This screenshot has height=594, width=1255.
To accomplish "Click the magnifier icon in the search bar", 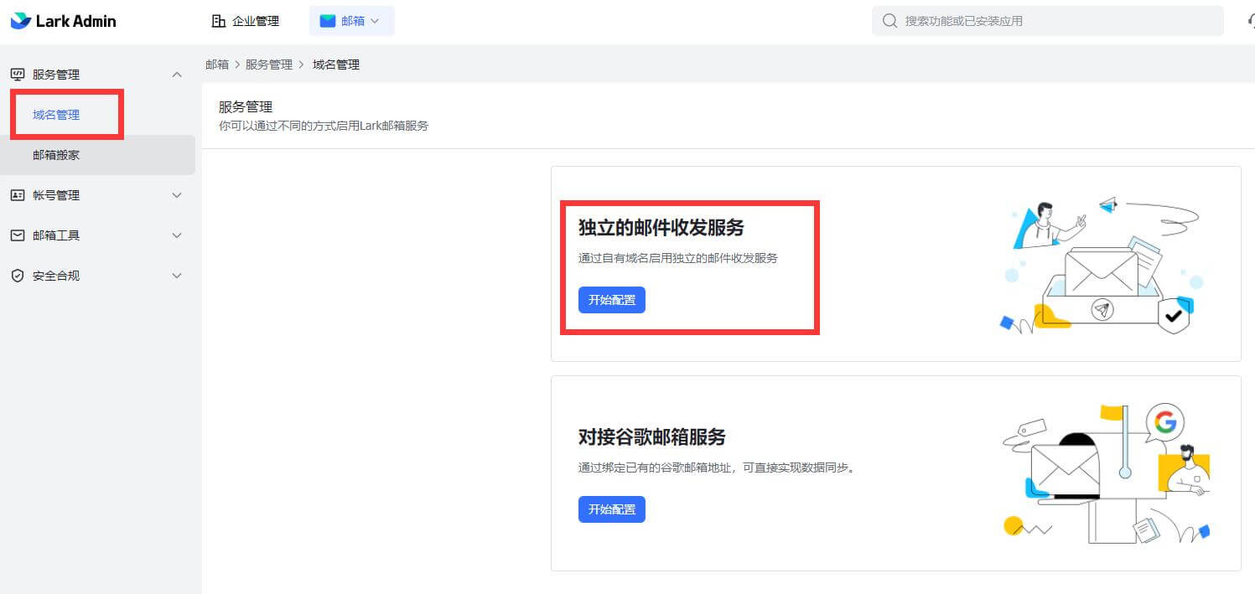I will click(x=889, y=20).
